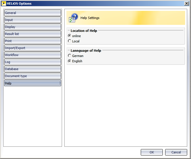Switch to the Display options category
Viewport: 191px width, 159px height.
coord(33,27)
